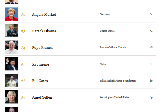Select Pope Francis's thumbnail image
The width and height of the screenshot is (161, 112).
pos(11,47)
